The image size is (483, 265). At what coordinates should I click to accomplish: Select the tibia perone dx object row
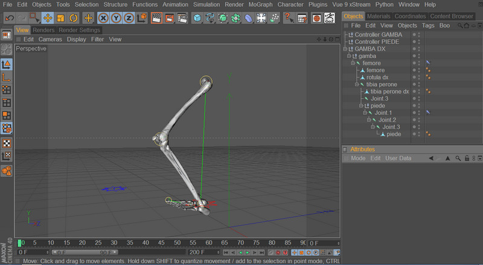(x=389, y=92)
